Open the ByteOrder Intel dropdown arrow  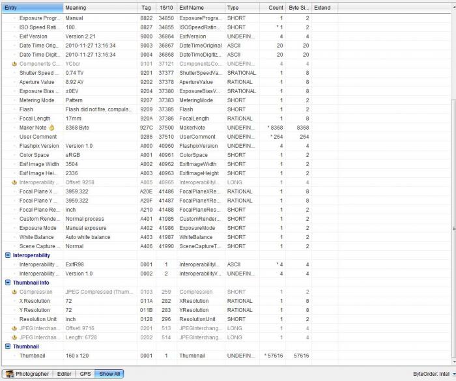click(x=451, y=374)
